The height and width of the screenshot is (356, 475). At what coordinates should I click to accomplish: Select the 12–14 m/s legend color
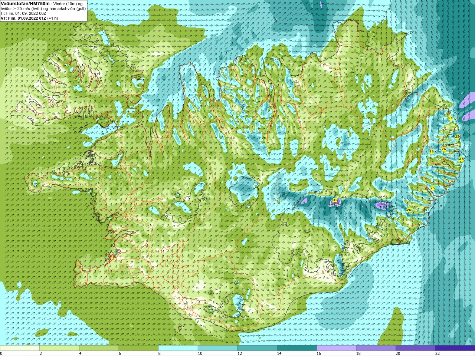coord(257,348)
